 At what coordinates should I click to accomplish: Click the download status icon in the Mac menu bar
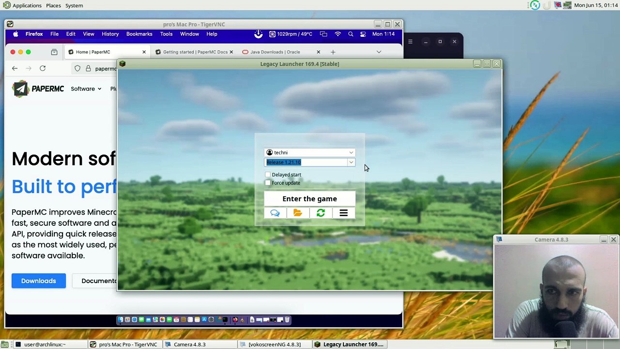click(258, 34)
